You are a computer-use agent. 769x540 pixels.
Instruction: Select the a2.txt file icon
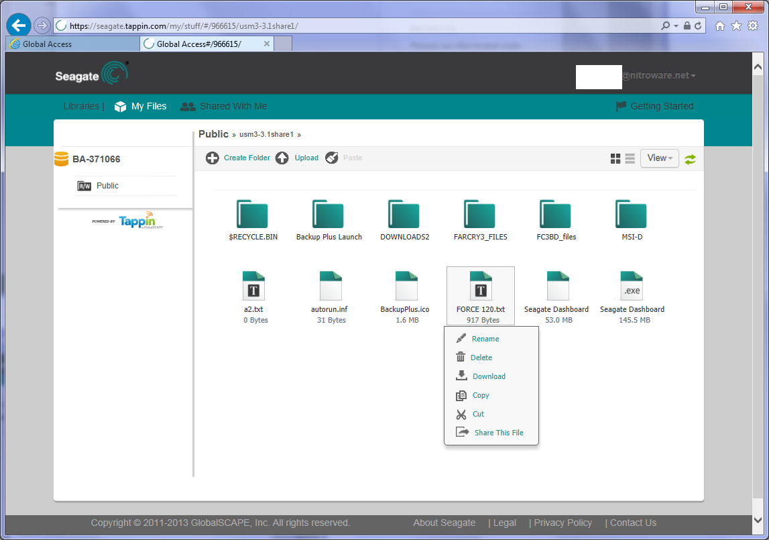pyautogui.click(x=253, y=286)
